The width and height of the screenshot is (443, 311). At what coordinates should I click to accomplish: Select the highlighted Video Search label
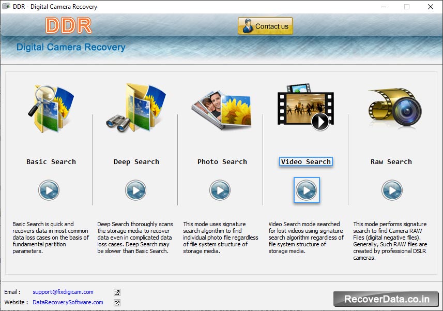point(305,162)
